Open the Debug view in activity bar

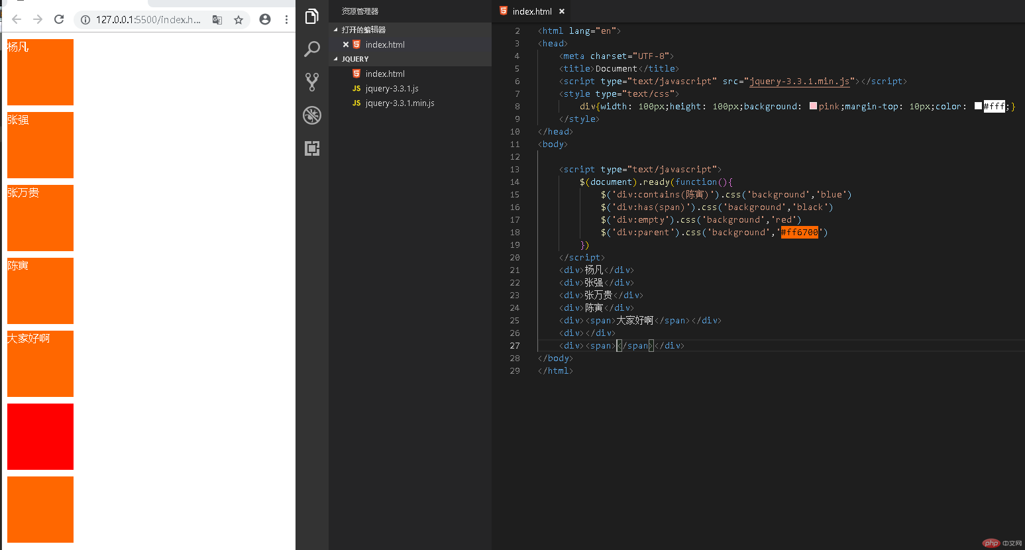click(312, 115)
